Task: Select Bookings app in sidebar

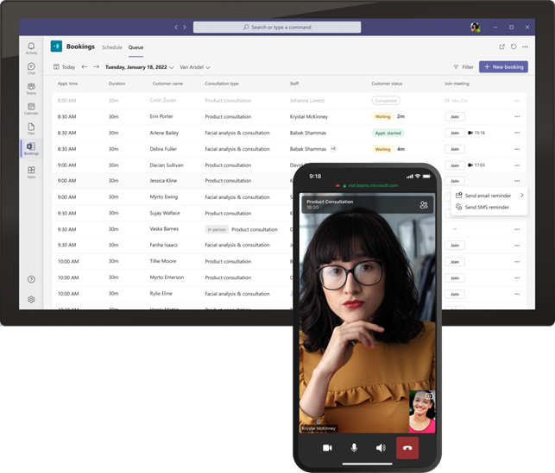Action: (x=31, y=148)
